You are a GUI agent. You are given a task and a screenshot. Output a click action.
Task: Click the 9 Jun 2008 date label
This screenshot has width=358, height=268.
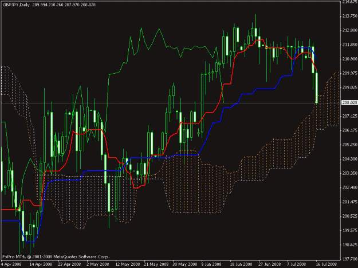[x=211, y=265]
